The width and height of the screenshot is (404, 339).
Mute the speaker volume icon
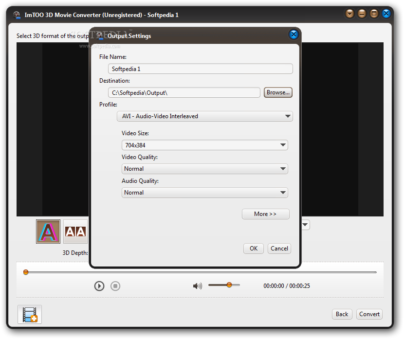tap(197, 285)
